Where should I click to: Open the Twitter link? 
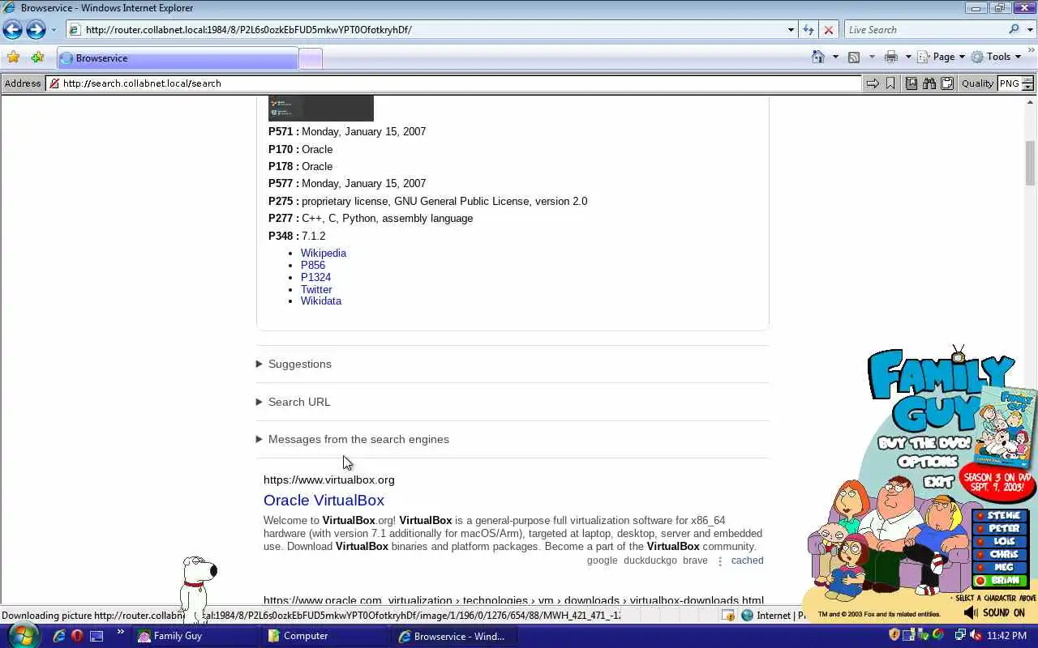(x=316, y=289)
